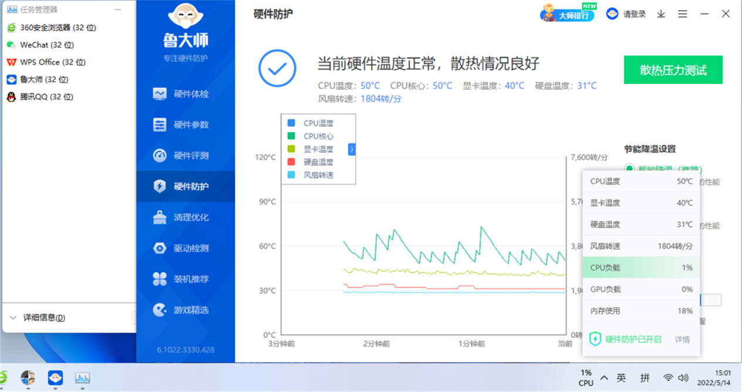Switch to Task Manager via taskbar icon

click(82, 378)
